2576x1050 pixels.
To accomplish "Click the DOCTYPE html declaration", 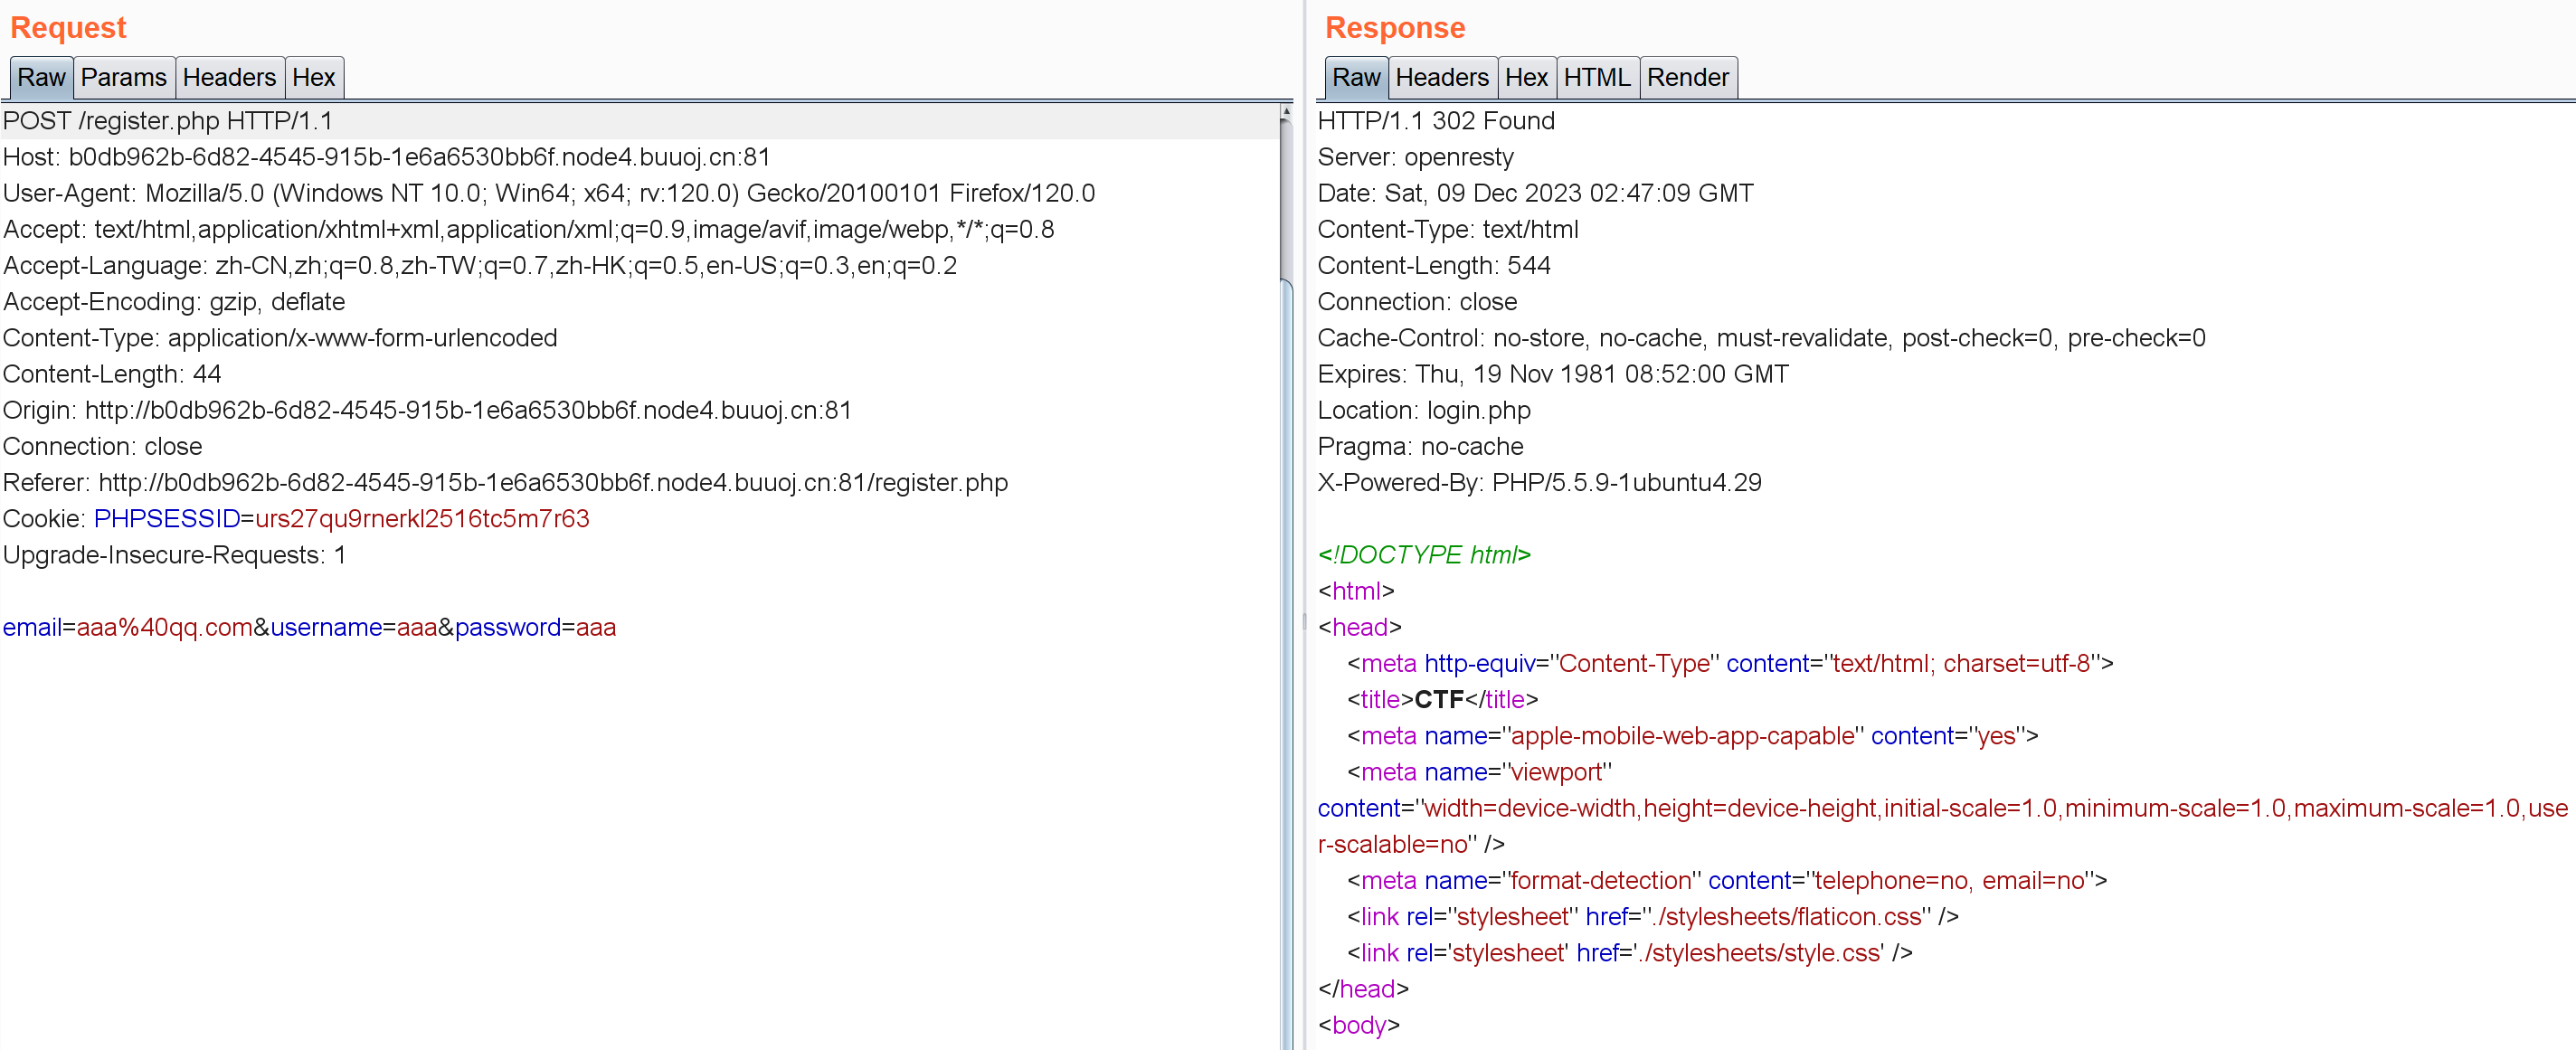I will pos(1425,555).
